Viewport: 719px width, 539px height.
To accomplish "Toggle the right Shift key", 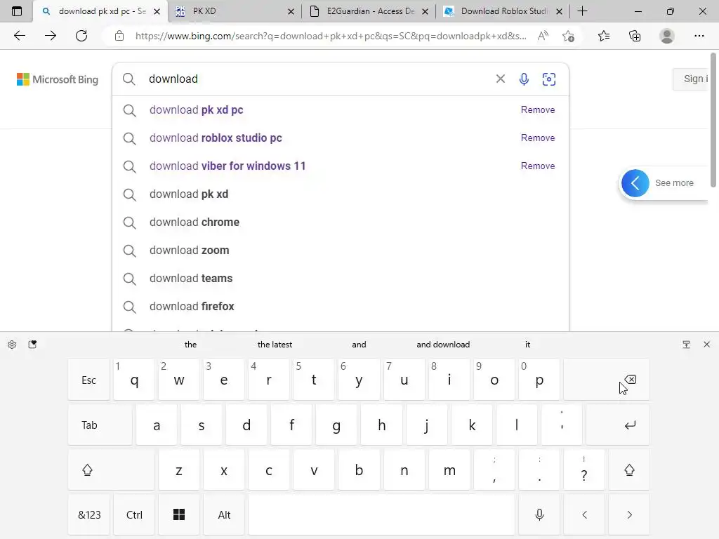I will pos(629,470).
